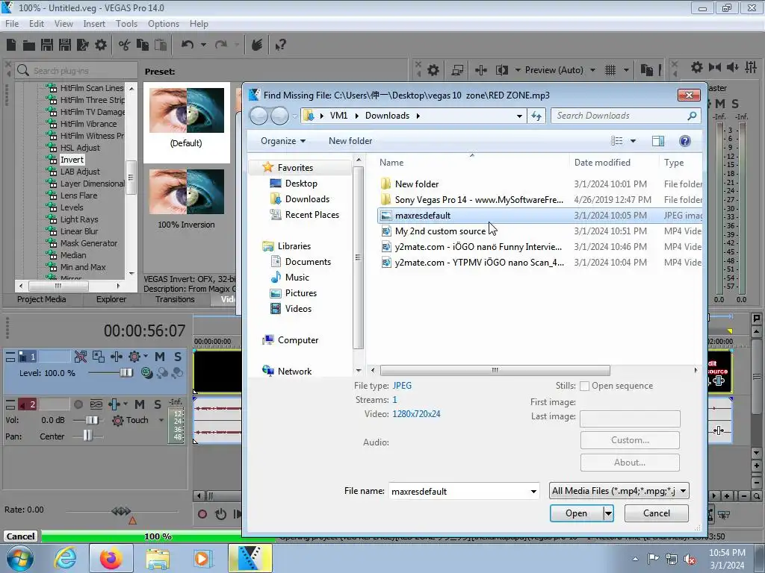Solo video track 1
Screen dimensions: 765x573
point(178,357)
